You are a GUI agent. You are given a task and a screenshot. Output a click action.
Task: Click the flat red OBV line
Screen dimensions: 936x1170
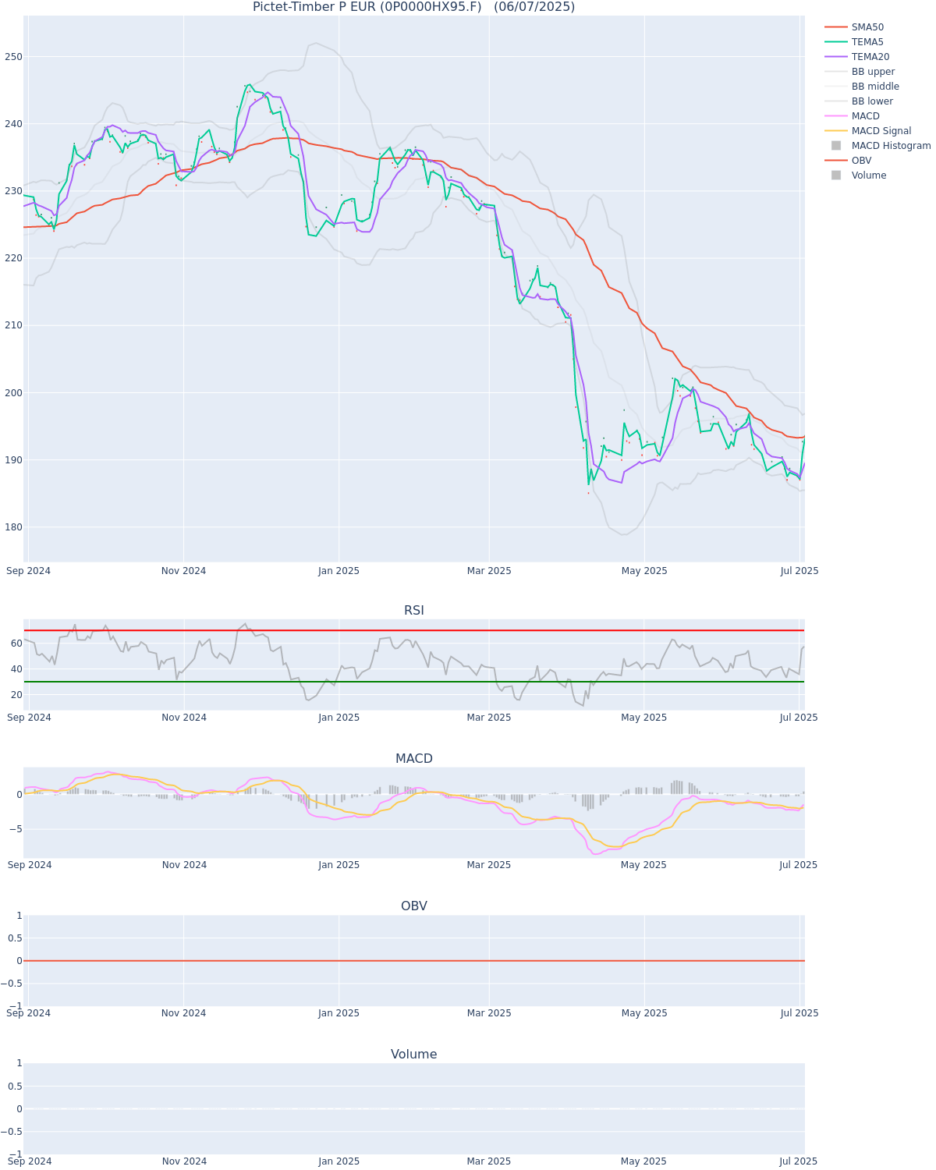pos(413,961)
